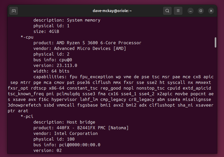The width and height of the screenshot is (224, 157).
Task: Open a new terminal tab
Action: coord(14,11)
